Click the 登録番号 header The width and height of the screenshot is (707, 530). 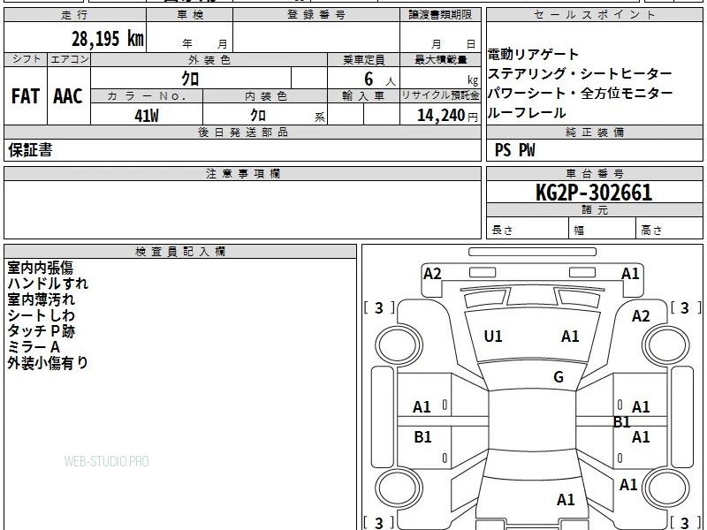(x=316, y=15)
